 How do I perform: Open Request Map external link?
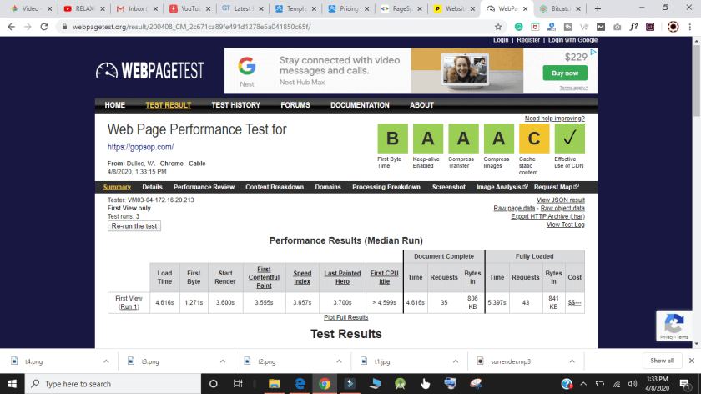click(x=556, y=187)
